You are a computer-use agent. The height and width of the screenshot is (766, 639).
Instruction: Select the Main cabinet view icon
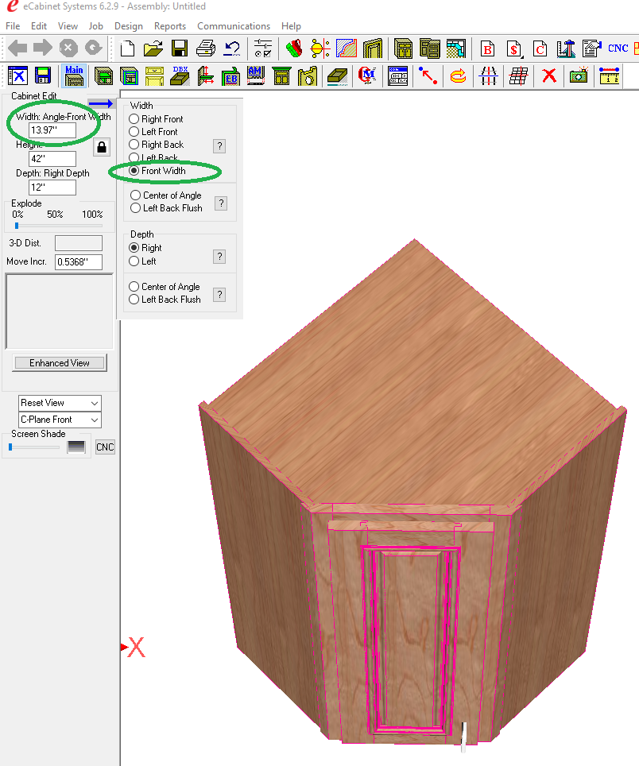coord(74,76)
